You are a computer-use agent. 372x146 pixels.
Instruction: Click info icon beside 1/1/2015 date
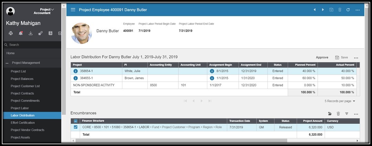coord(212,78)
